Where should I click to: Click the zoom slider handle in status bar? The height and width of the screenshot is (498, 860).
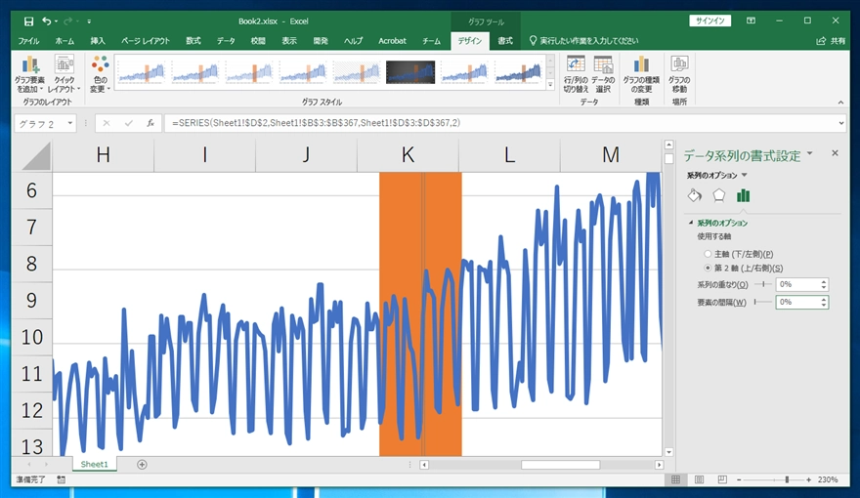click(787, 479)
